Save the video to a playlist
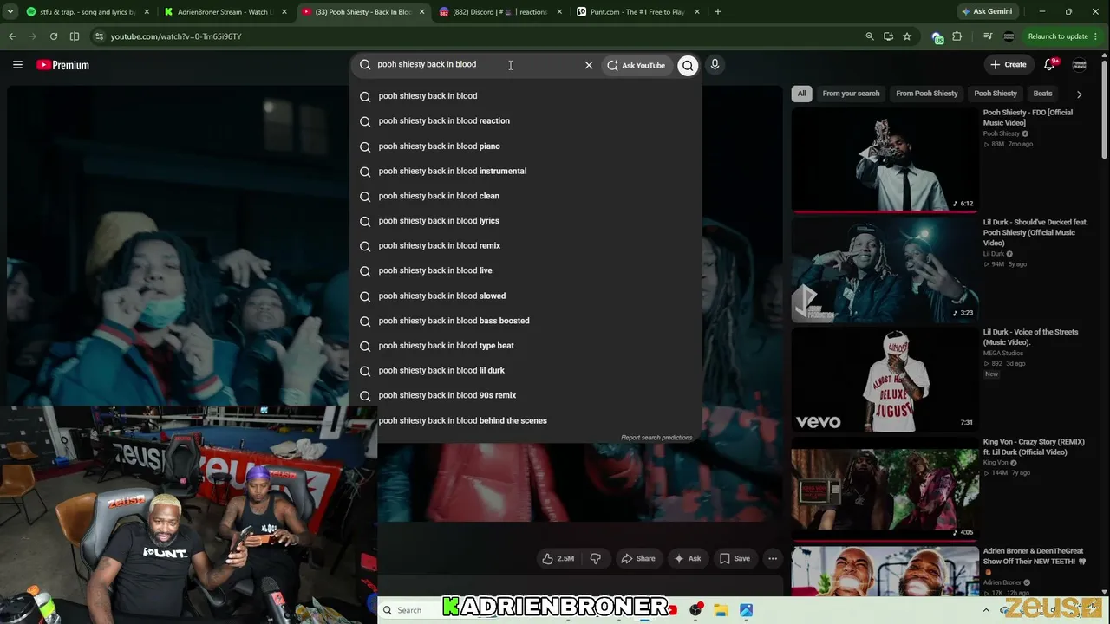This screenshot has height=624, width=1110. point(734,559)
